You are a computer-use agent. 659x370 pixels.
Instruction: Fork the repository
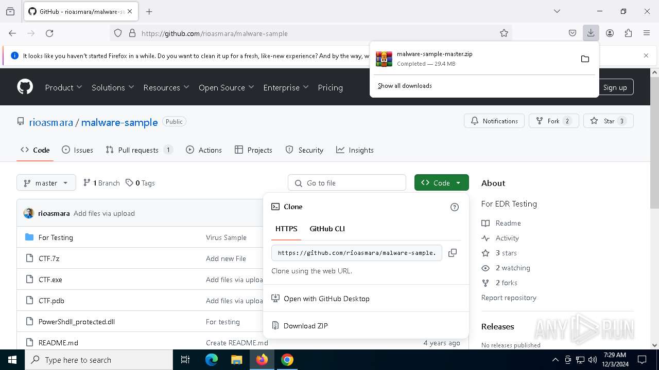click(554, 121)
